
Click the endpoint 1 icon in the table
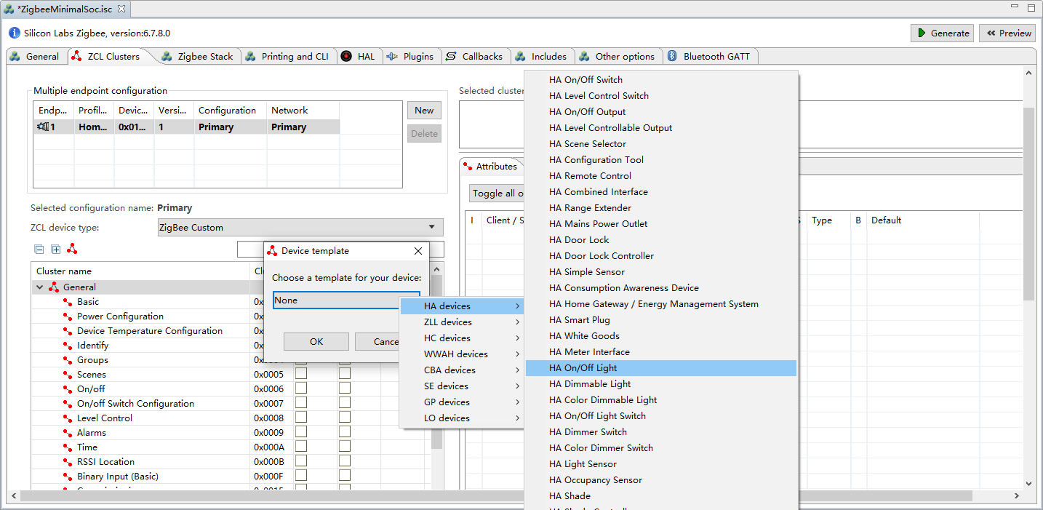pos(43,127)
